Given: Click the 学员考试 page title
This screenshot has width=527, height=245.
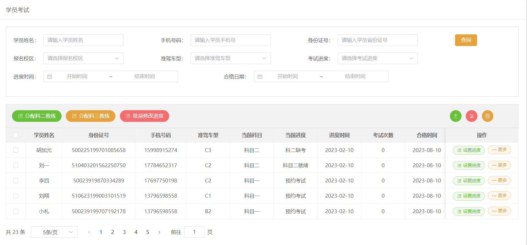Looking at the screenshot, I should point(18,10).
